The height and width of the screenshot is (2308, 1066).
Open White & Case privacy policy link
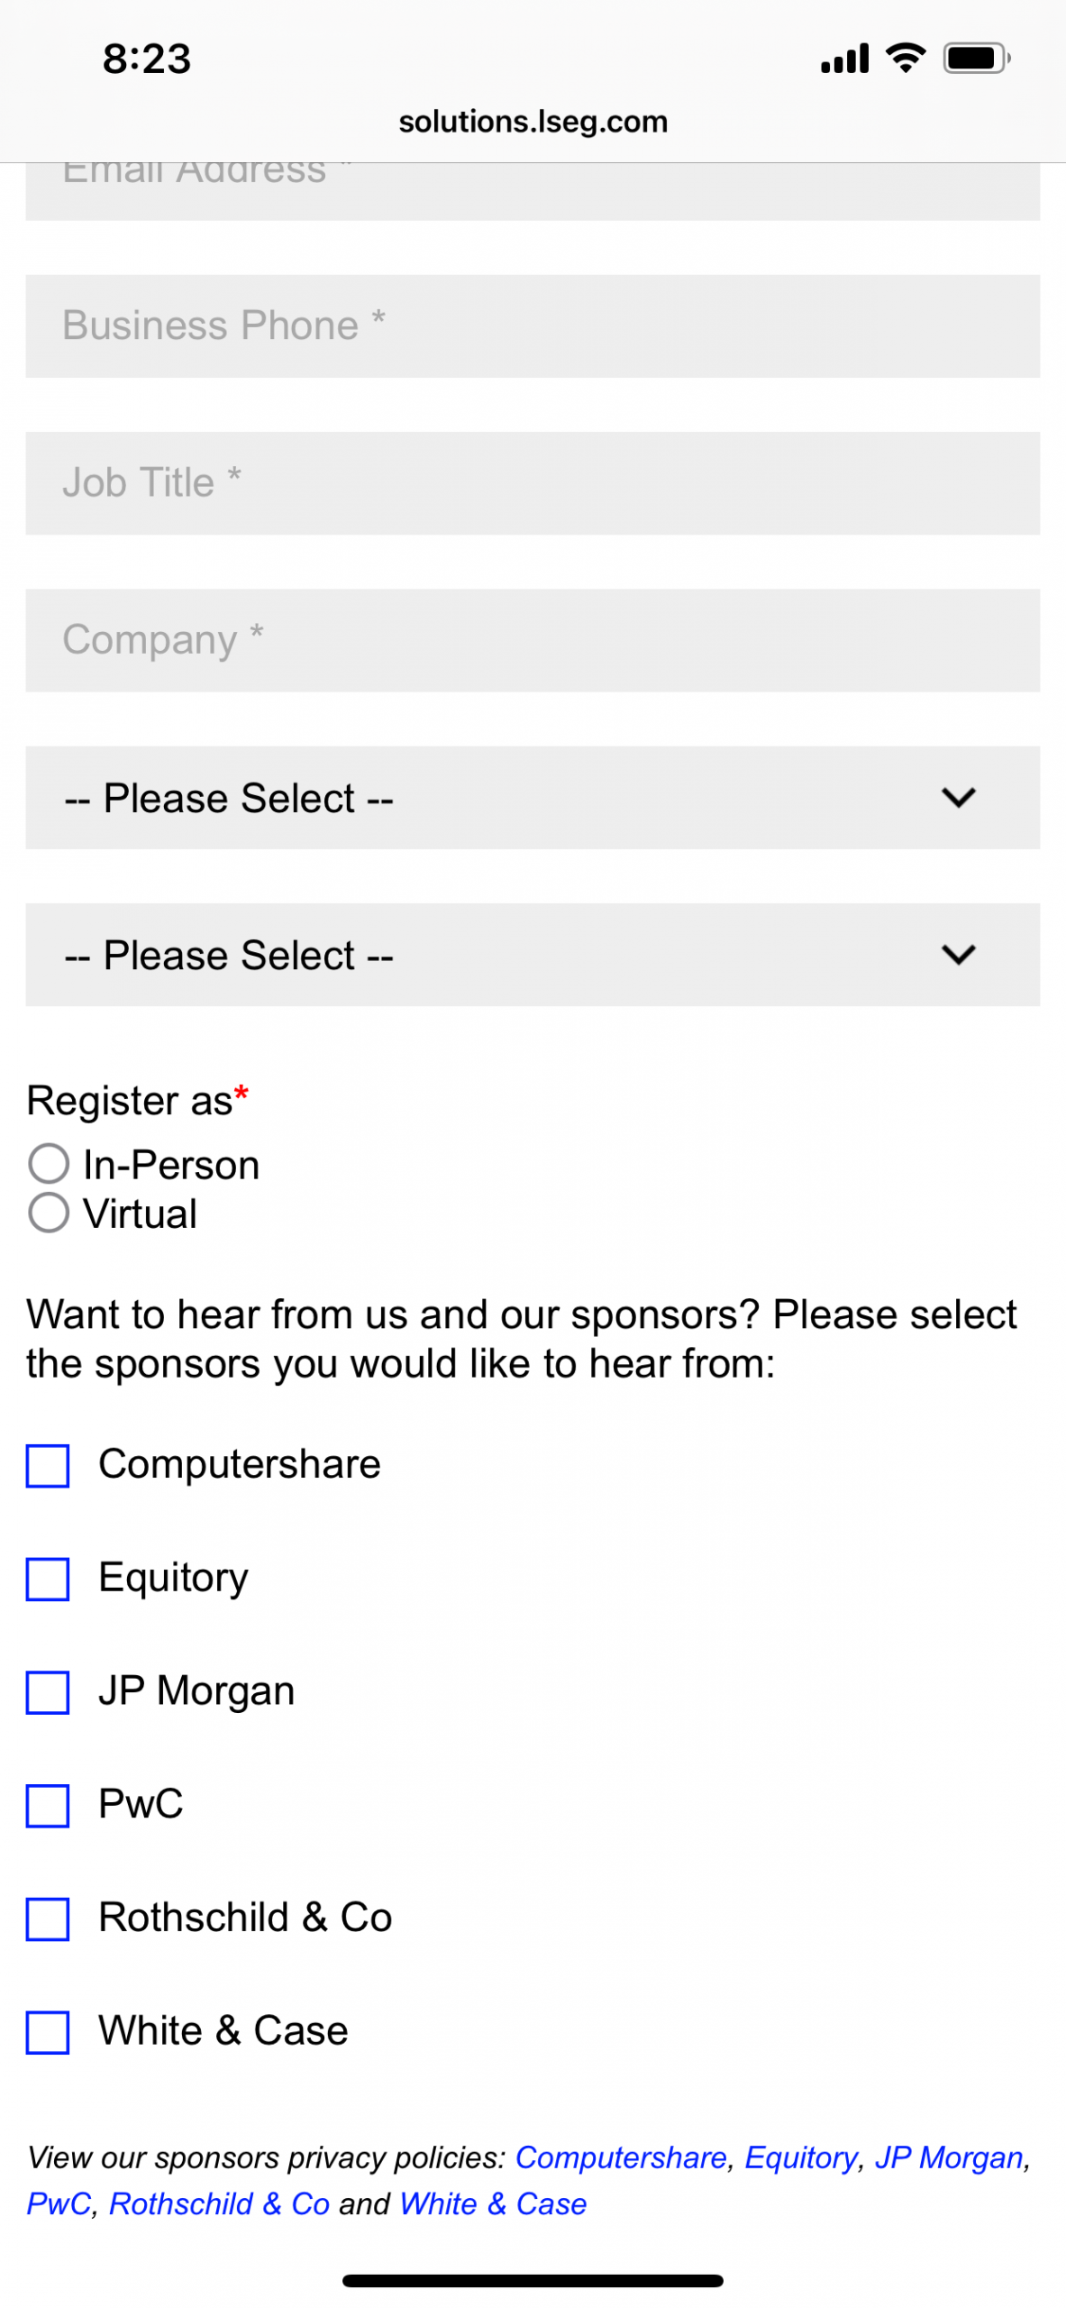pos(493,2203)
